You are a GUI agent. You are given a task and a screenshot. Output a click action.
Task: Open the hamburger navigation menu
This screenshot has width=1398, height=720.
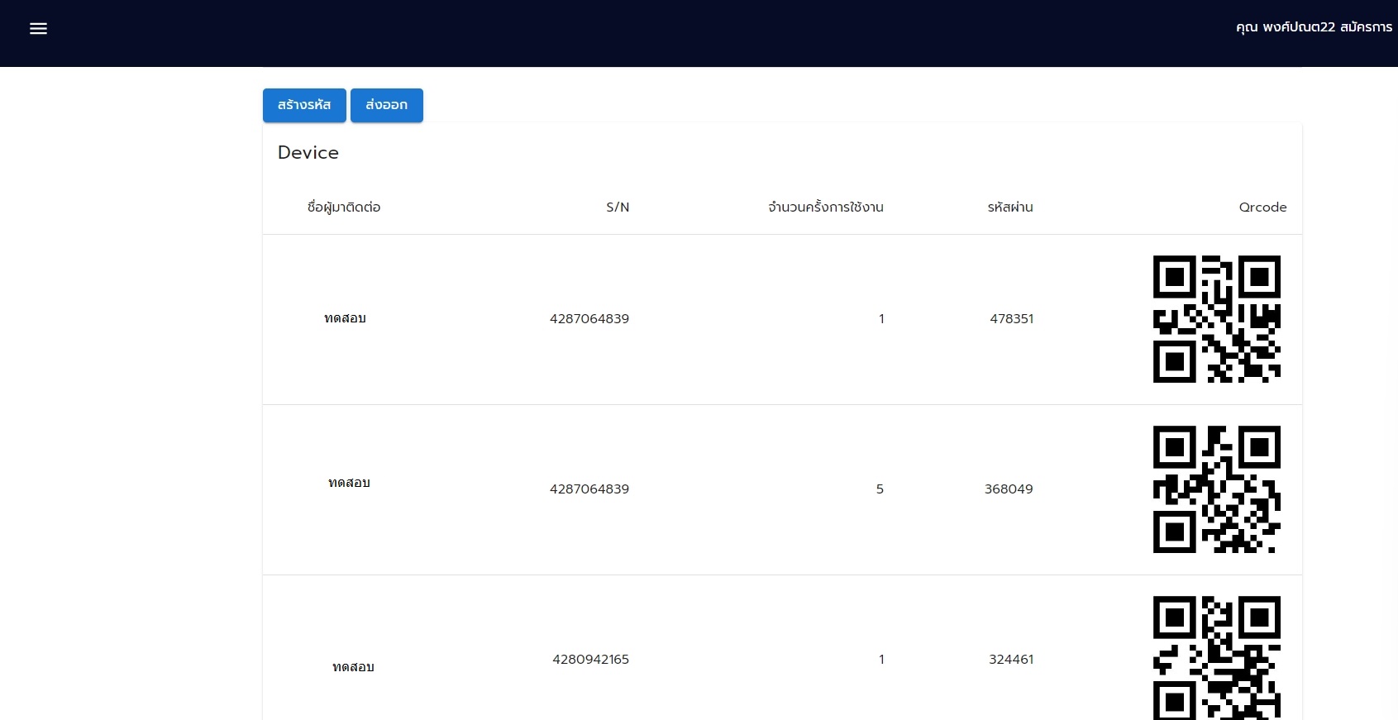tap(38, 29)
